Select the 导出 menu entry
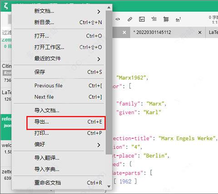 (x=66, y=122)
